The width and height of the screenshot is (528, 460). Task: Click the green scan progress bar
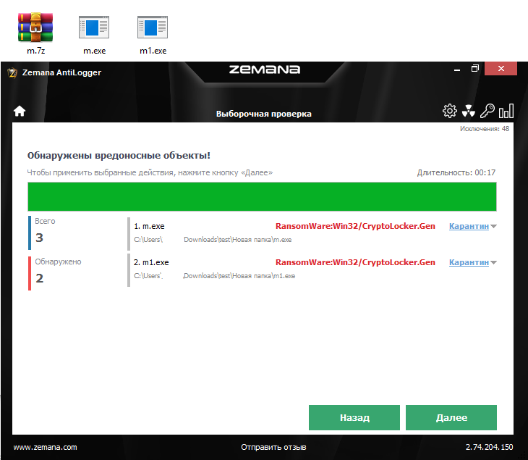tap(262, 196)
